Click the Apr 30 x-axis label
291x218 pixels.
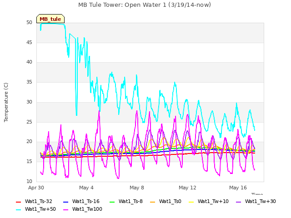click(36, 188)
